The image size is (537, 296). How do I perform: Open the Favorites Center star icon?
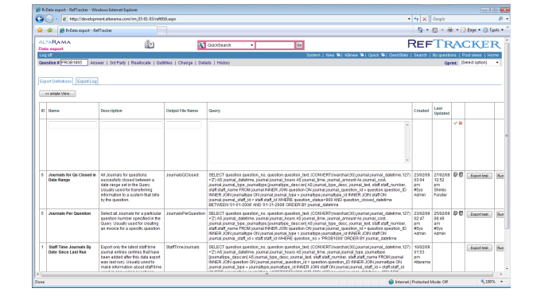coord(40,30)
